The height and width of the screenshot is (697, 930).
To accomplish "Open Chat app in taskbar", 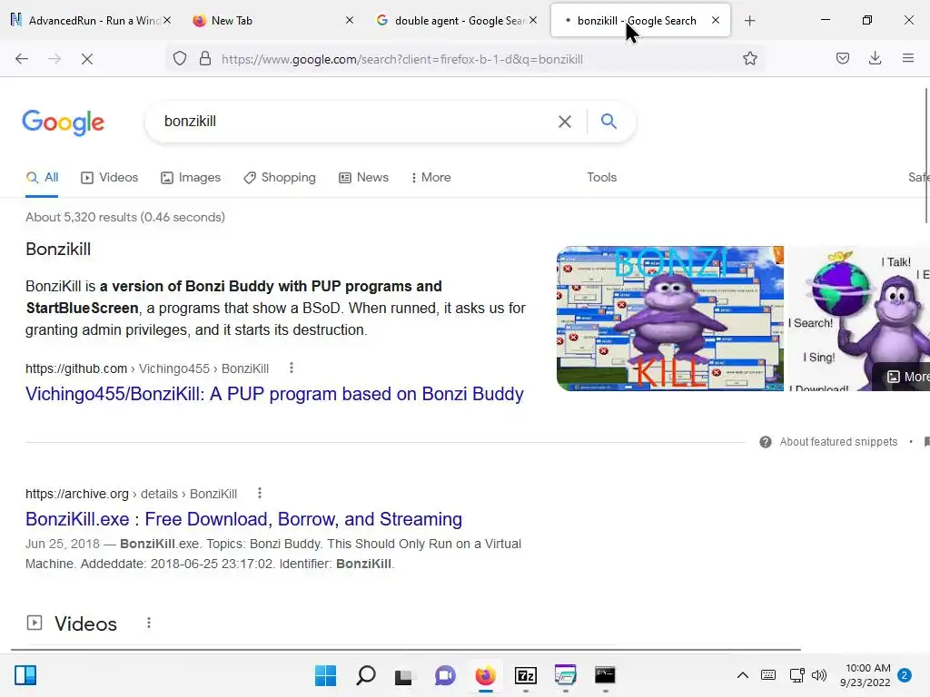I will point(445,675).
